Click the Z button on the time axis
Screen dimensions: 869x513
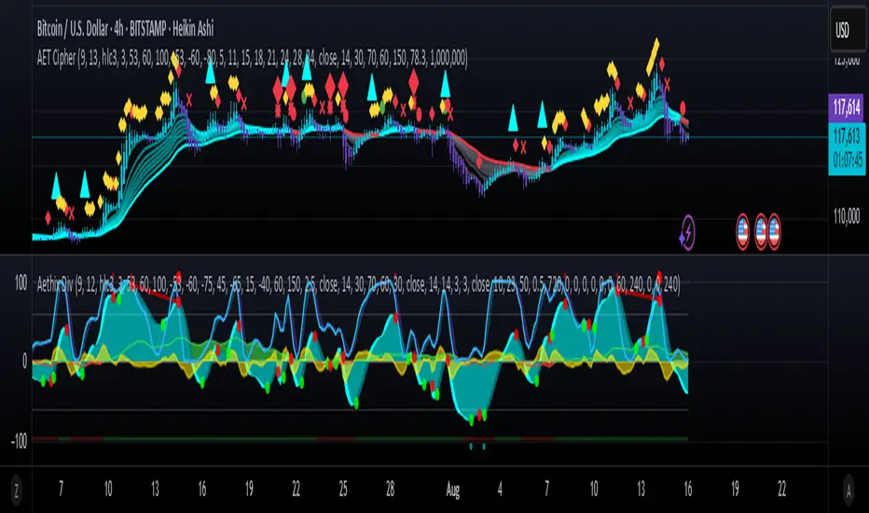(x=13, y=489)
